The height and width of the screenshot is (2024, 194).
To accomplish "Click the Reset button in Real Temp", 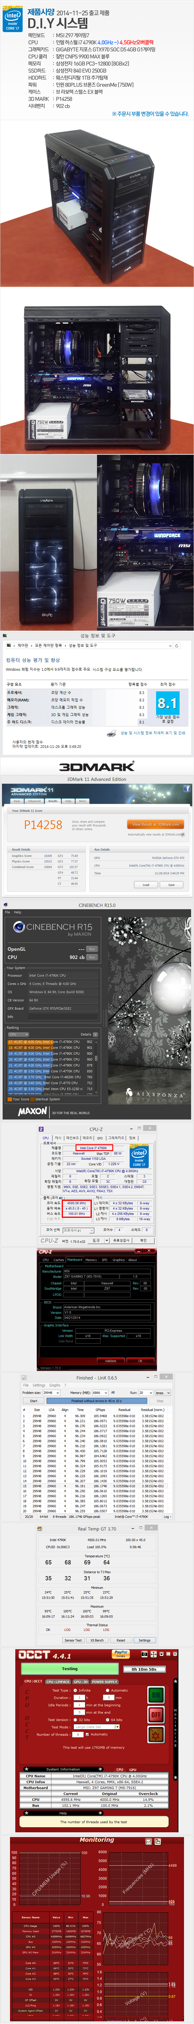I will pos(120,1640).
